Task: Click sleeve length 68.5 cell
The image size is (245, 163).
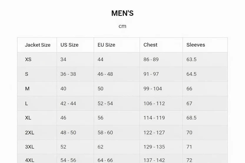Action: (x=191, y=118)
